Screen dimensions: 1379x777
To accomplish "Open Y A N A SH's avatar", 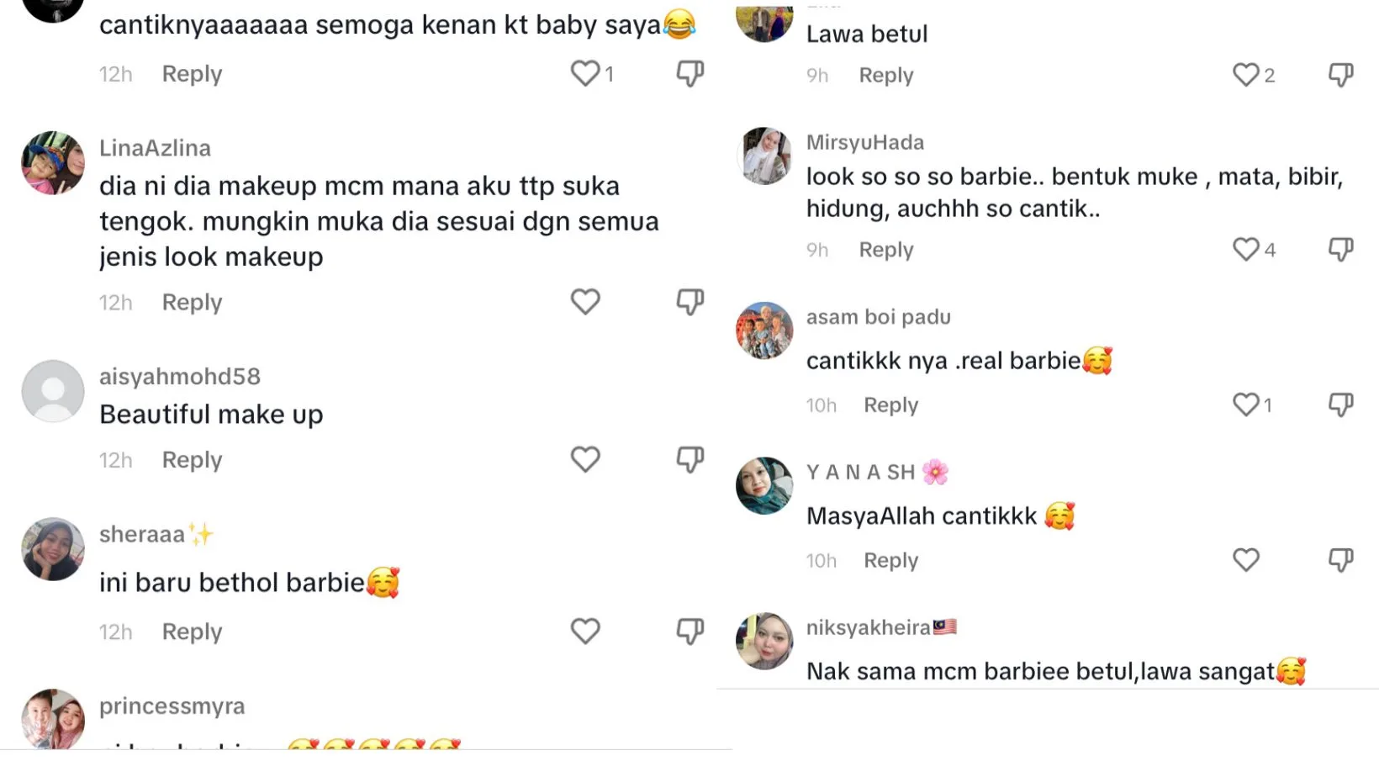I will click(764, 485).
